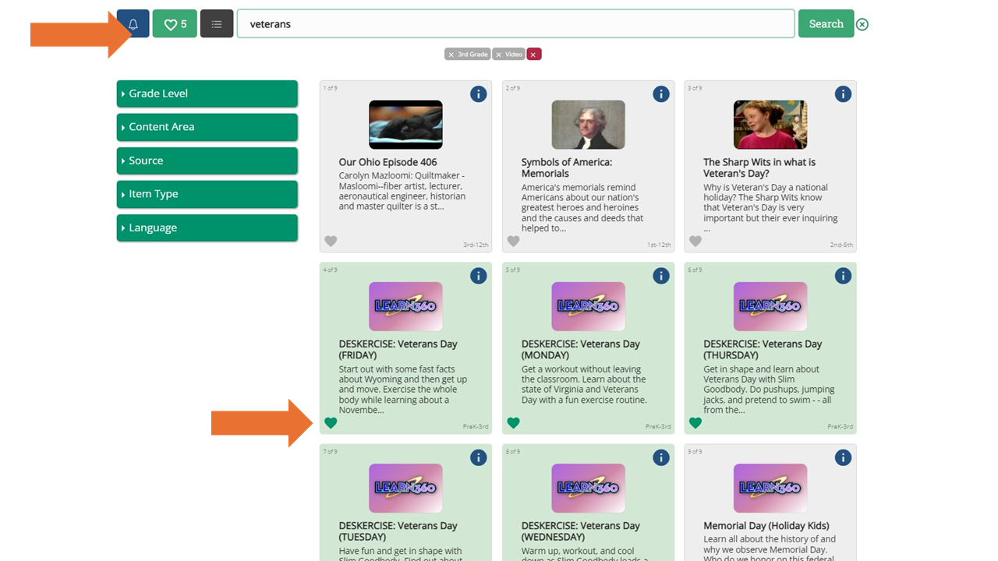Click description 'Get a workout without leaving'
The image size is (998, 561).
point(584,384)
